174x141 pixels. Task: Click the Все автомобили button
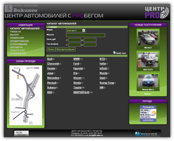coord(65,50)
